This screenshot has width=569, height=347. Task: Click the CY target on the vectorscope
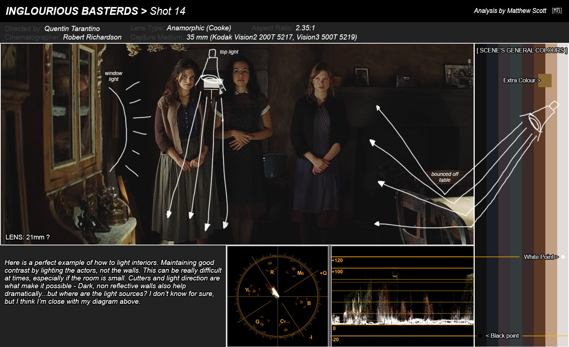click(286, 330)
